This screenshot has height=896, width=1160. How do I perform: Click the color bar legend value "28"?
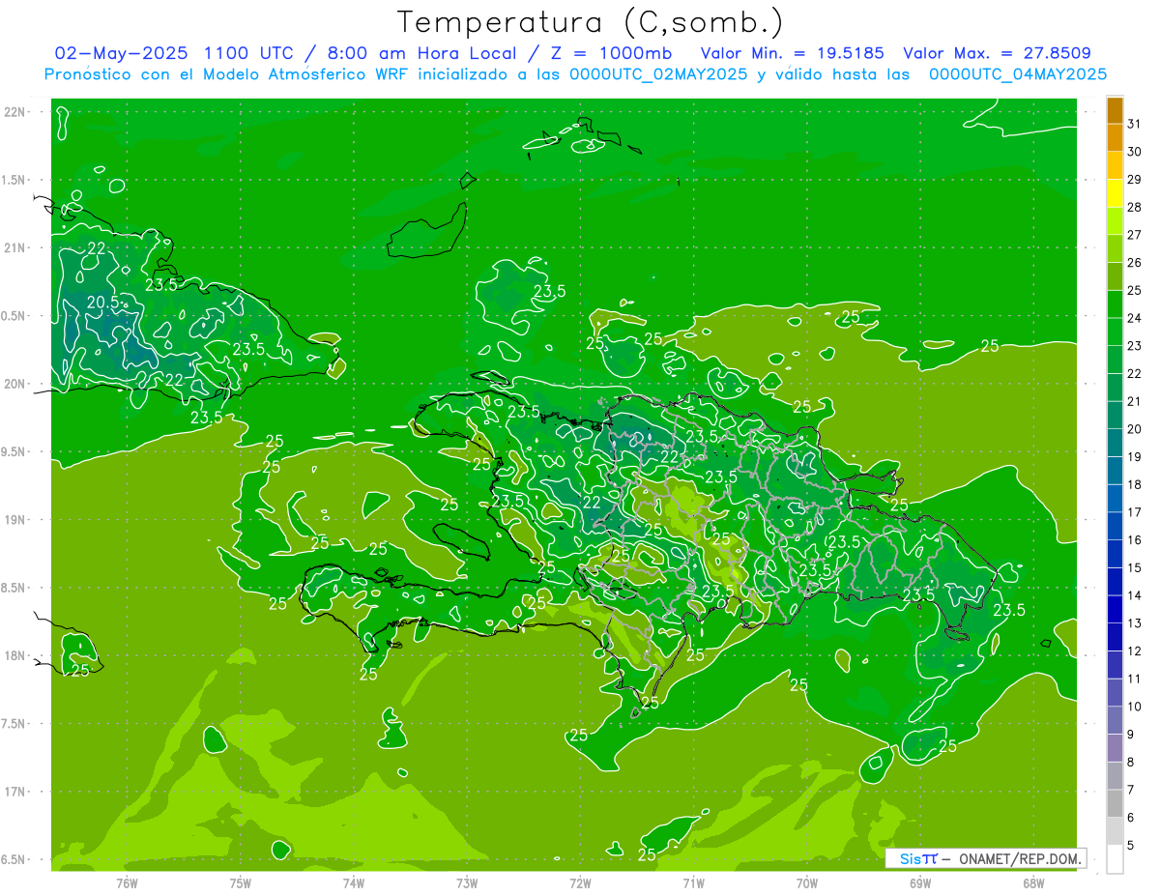1135,207
